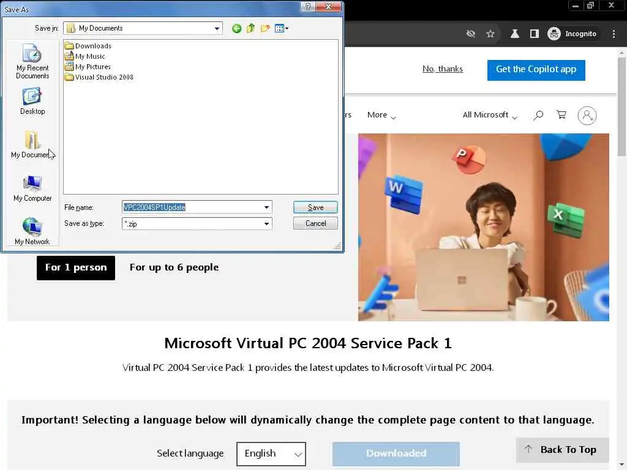Image resolution: width=627 pixels, height=470 pixels.
Task: Open the My Music folder
Action: point(84,56)
